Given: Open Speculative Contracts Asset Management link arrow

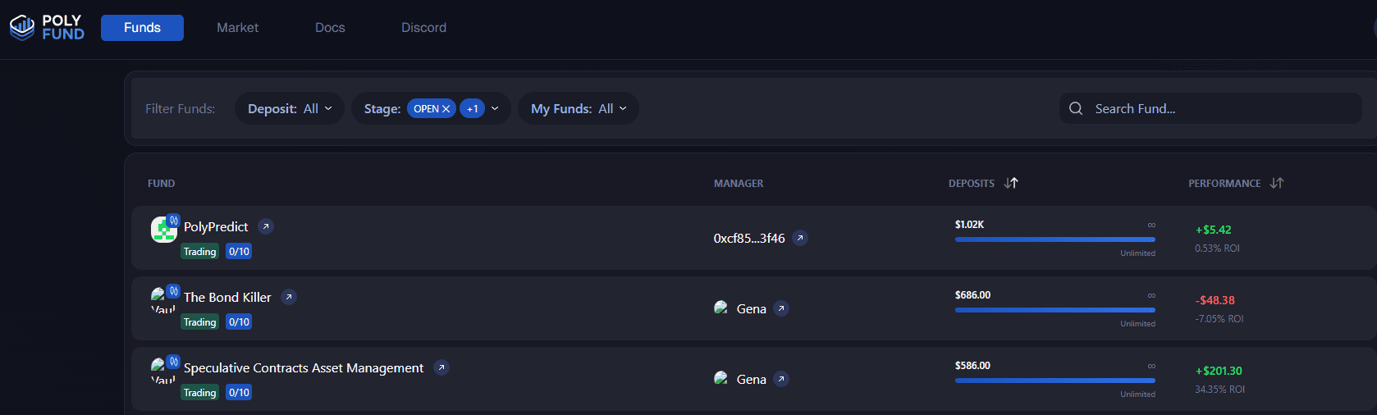Looking at the screenshot, I should pos(441,367).
